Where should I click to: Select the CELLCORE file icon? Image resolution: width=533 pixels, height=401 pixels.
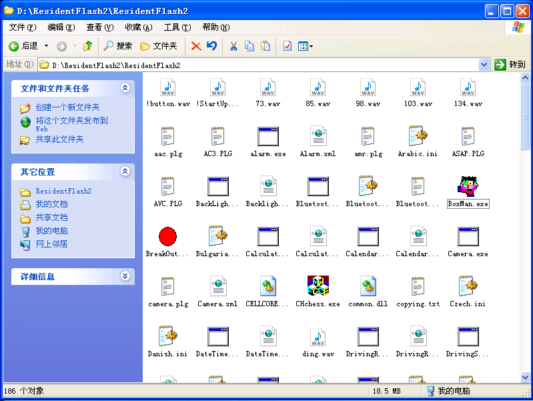[x=268, y=286]
